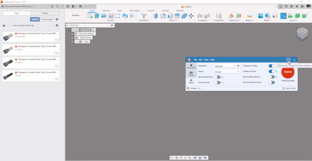Activate the Move/Copy arrows tool
Viewport: 312px width, 161px height.
point(191,16)
